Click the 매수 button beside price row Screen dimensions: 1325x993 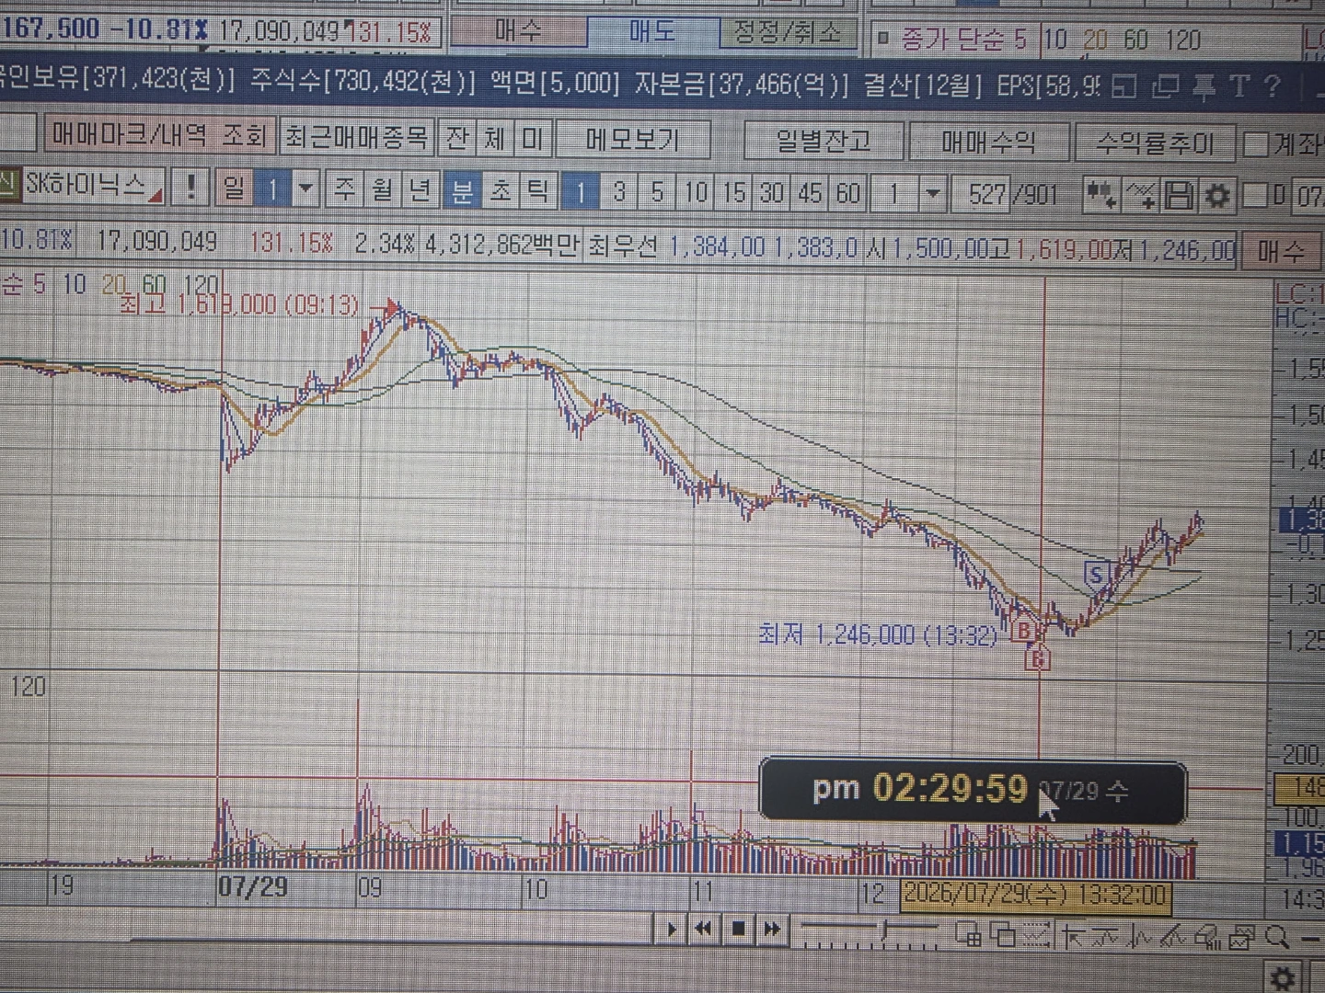pos(1281,251)
